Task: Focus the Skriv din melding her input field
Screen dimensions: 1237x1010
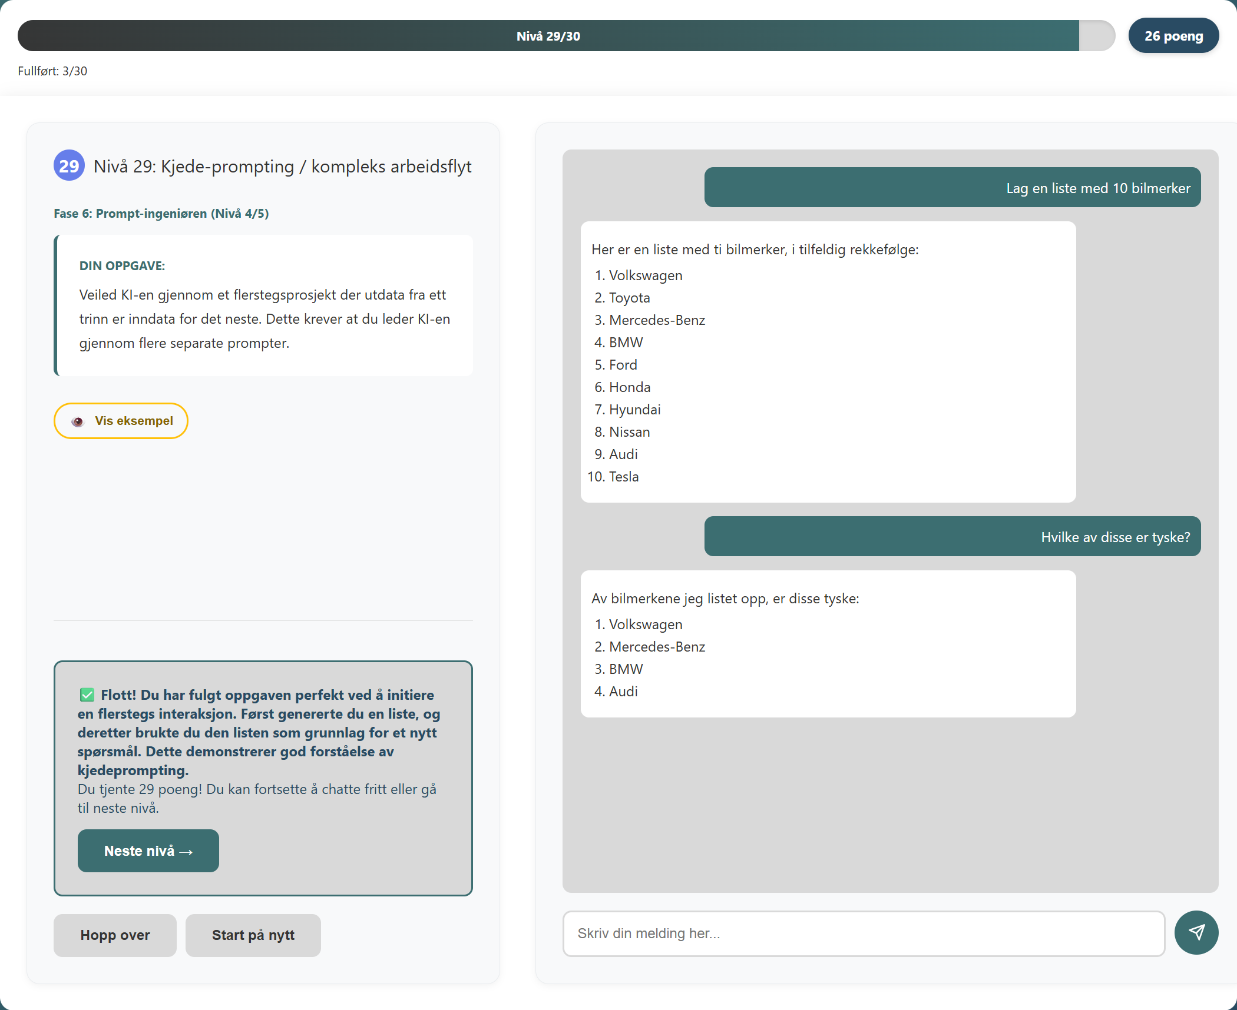Action: tap(864, 933)
